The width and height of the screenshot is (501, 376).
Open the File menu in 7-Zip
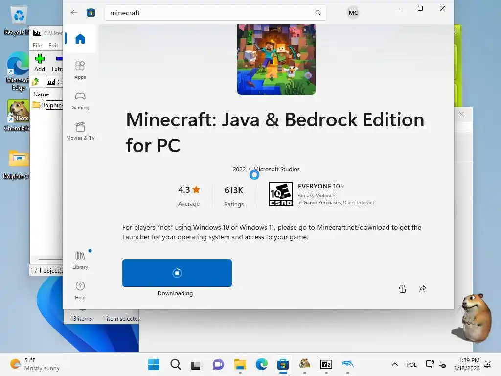coord(37,46)
